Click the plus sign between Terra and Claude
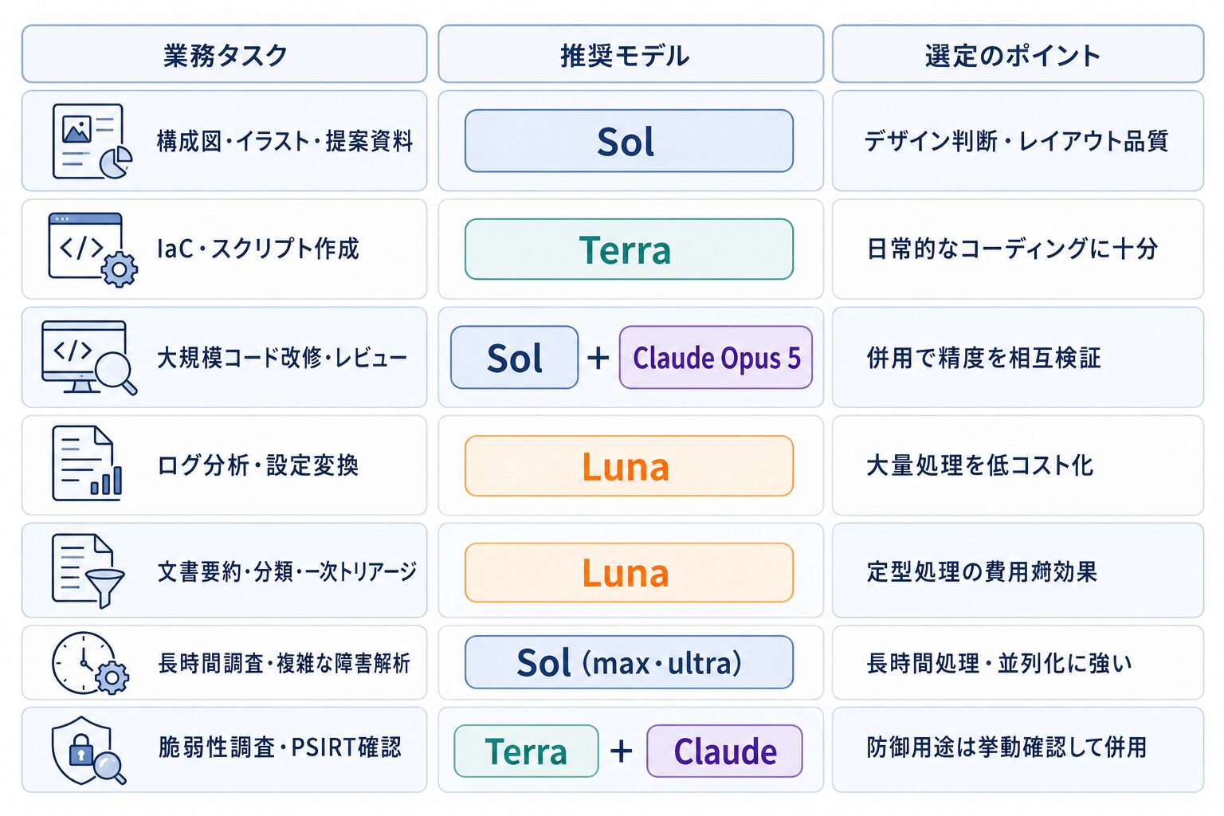 (x=622, y=751)
